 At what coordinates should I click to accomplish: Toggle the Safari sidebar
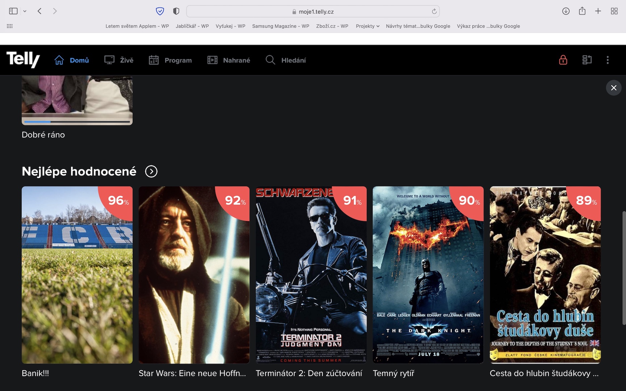click(x=13, y=11)
